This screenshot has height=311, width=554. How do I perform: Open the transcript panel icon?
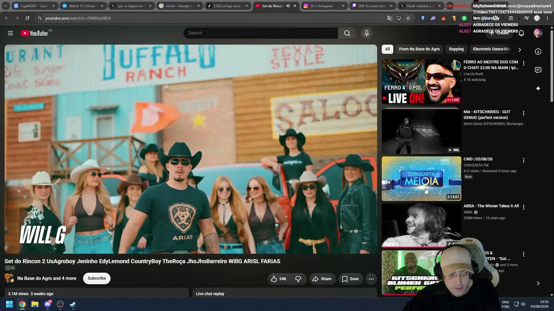click(x=538, y=70)
